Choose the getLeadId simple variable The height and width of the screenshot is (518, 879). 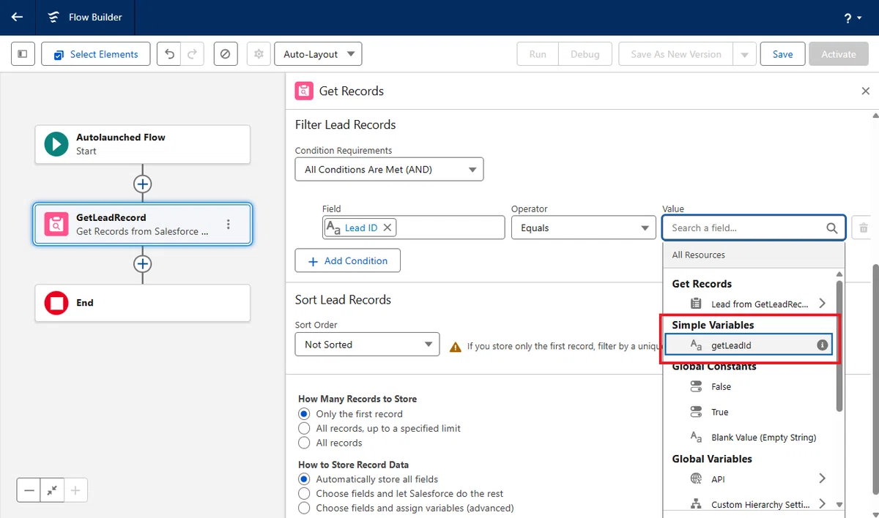tap(749, 345)
